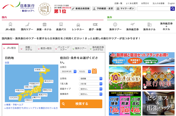Viewport: 176px width, 116px height.
Task: Select 近畿[555] on the map
Action: pos(36,97)
